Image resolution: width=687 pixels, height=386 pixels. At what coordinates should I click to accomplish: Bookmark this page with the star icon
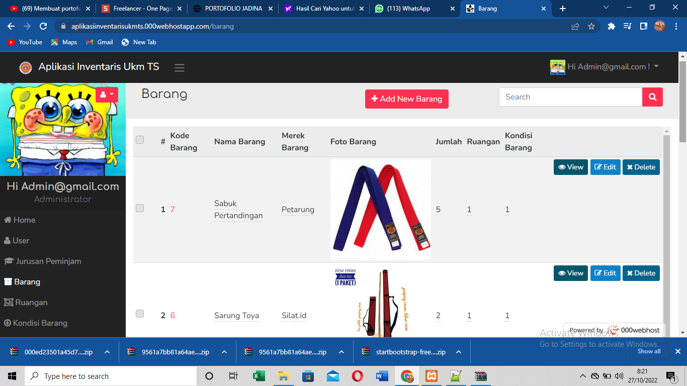[591, 26]
